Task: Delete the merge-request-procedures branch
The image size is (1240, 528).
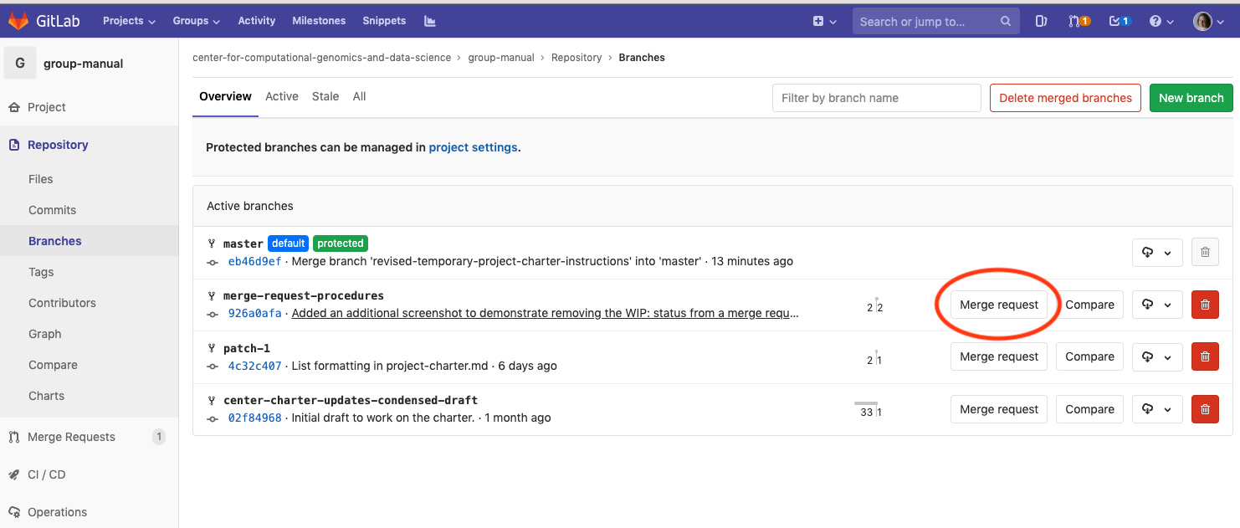Action: pos(1205,305)
